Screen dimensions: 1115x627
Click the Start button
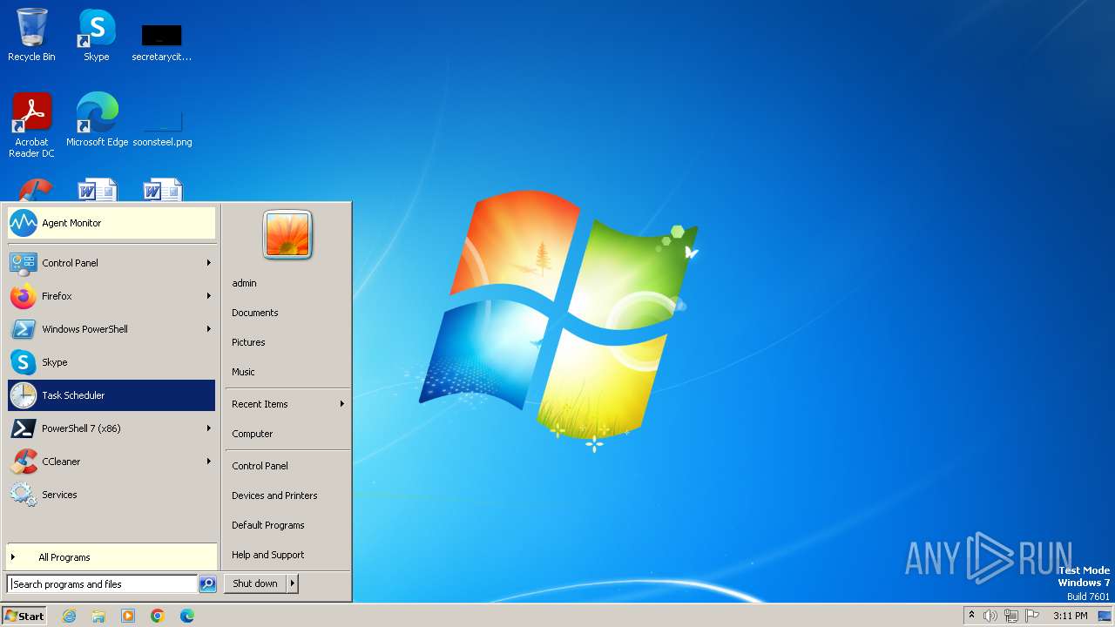[24, 616]
